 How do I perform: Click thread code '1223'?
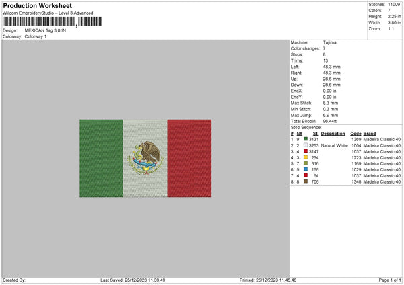(x=356, y=158)
